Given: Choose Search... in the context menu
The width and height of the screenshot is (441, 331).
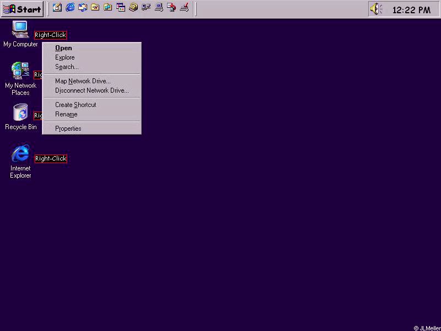Looking at the screenshot, I should (92, 67).
